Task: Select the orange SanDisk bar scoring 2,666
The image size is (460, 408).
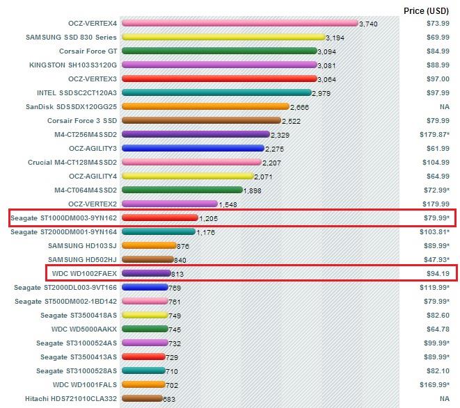Action: (205, 106)
